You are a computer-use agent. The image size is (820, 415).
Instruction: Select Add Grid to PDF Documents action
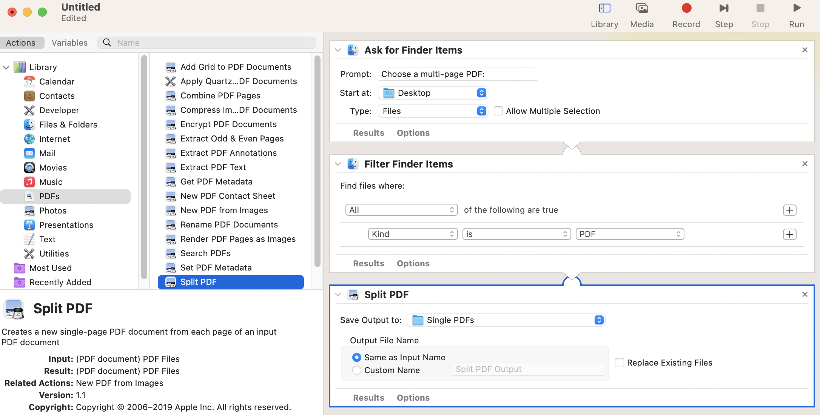coord(236,67)
